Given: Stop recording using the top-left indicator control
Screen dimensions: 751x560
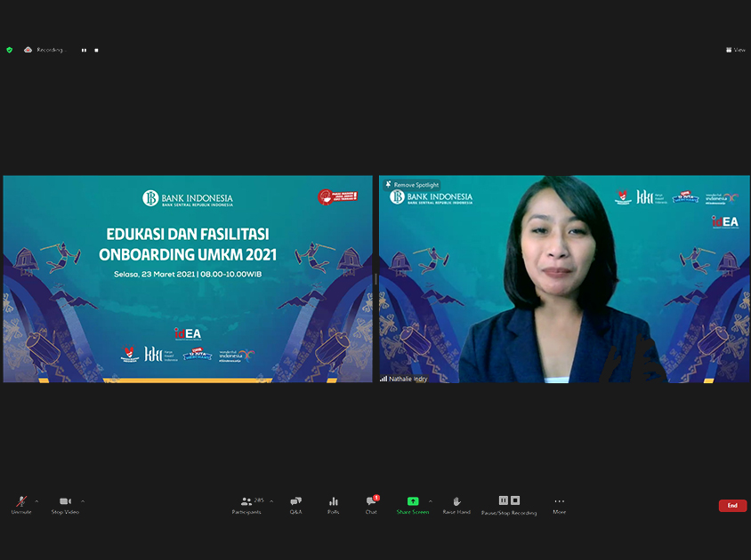Looking at the screenshot, I should tap(96, 50).
